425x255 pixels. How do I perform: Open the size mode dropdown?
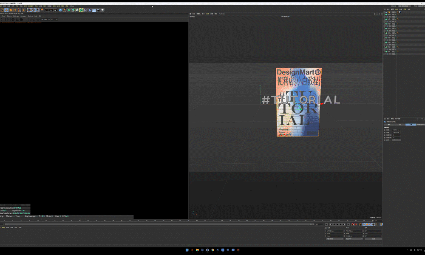point(354,239)
